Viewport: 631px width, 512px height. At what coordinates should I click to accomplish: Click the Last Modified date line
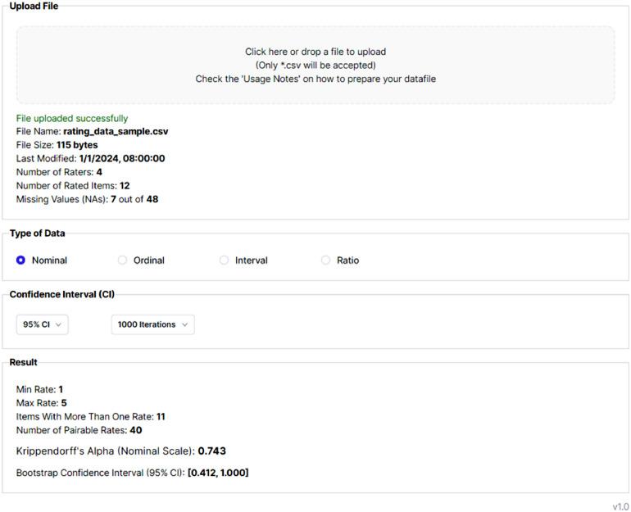pos(90,158)
